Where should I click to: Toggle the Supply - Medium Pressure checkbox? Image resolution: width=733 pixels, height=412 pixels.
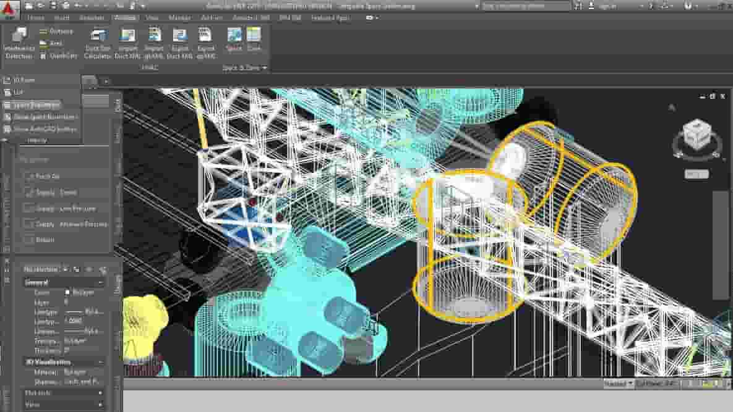click(30, 224)
